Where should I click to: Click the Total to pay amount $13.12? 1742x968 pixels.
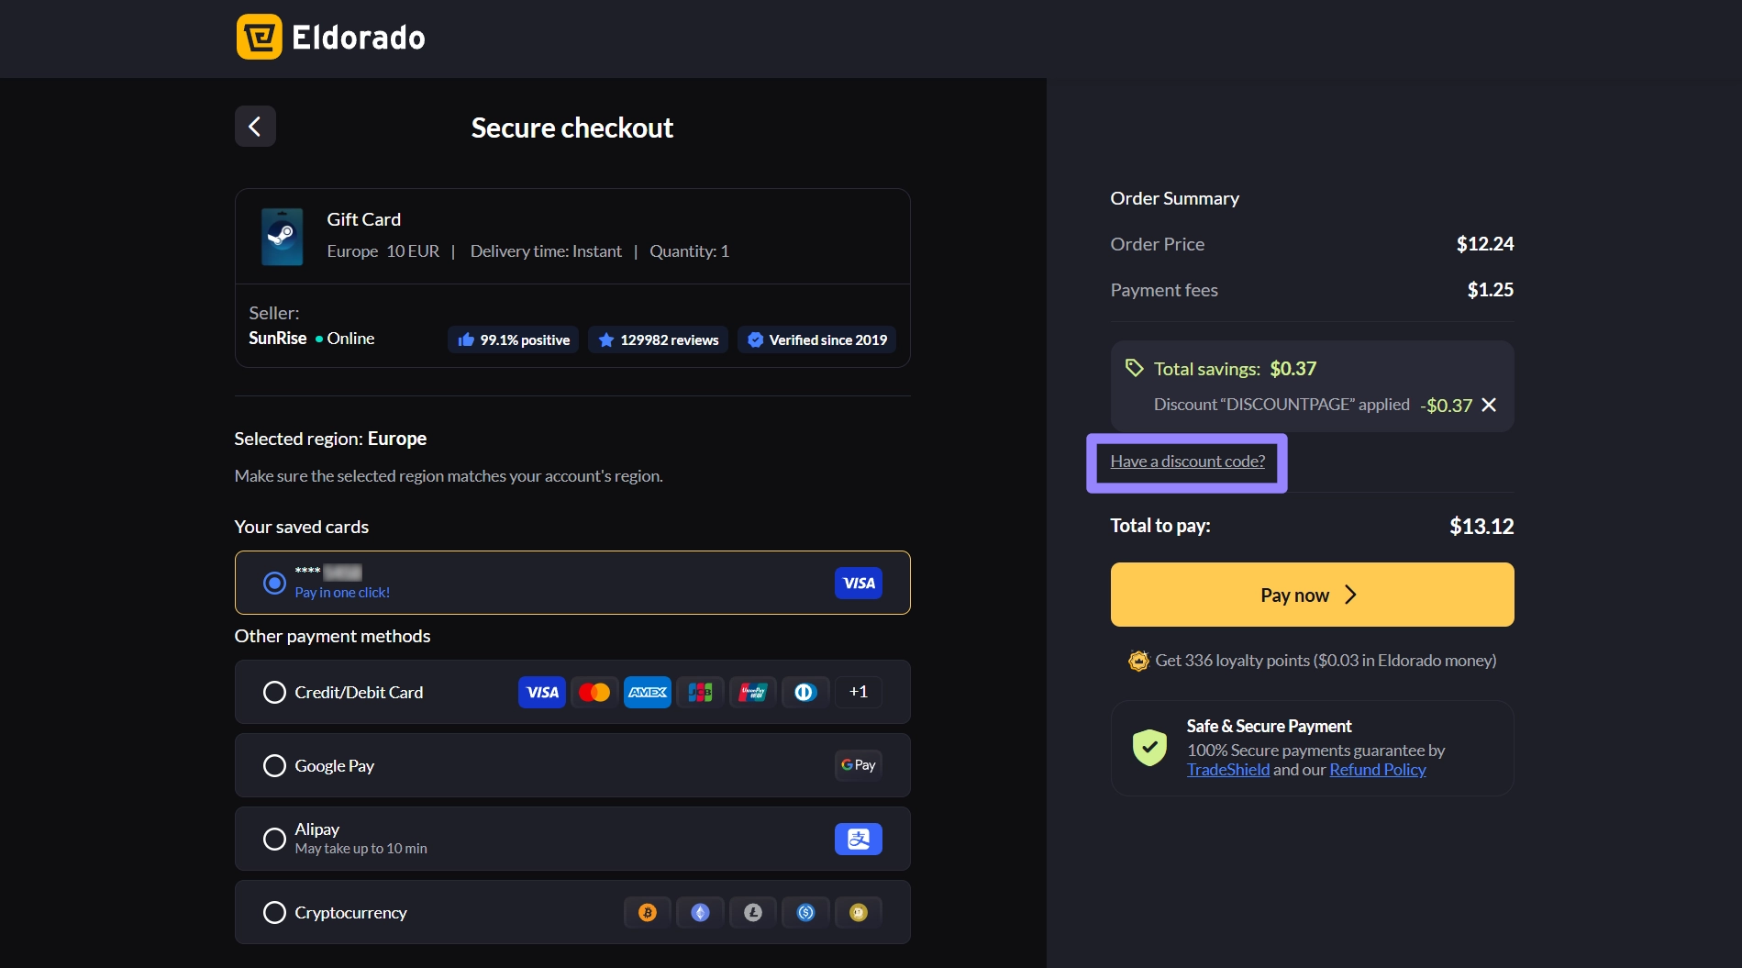tap(1481, 526)
